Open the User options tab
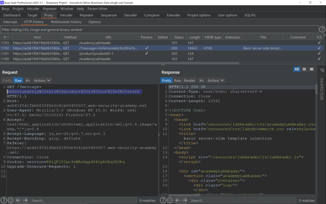The width and height of the screenshot is (326, 204). [x=227, y=15]
